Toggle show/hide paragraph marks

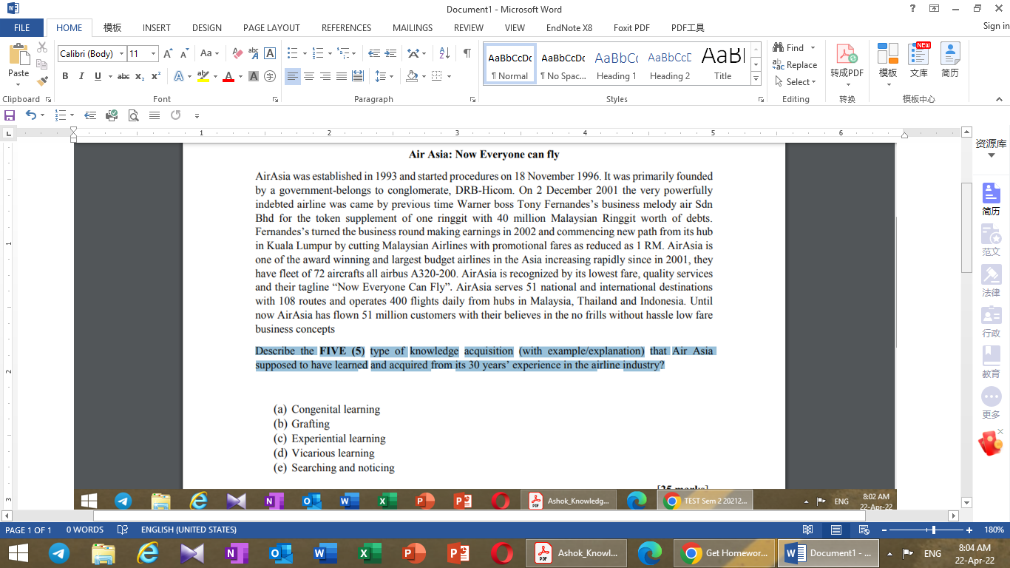click(x=465, y=53)
